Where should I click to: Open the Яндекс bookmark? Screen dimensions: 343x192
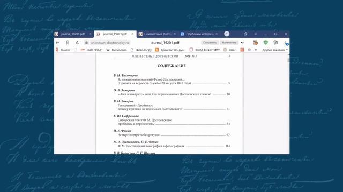click(x=63, y=50)
